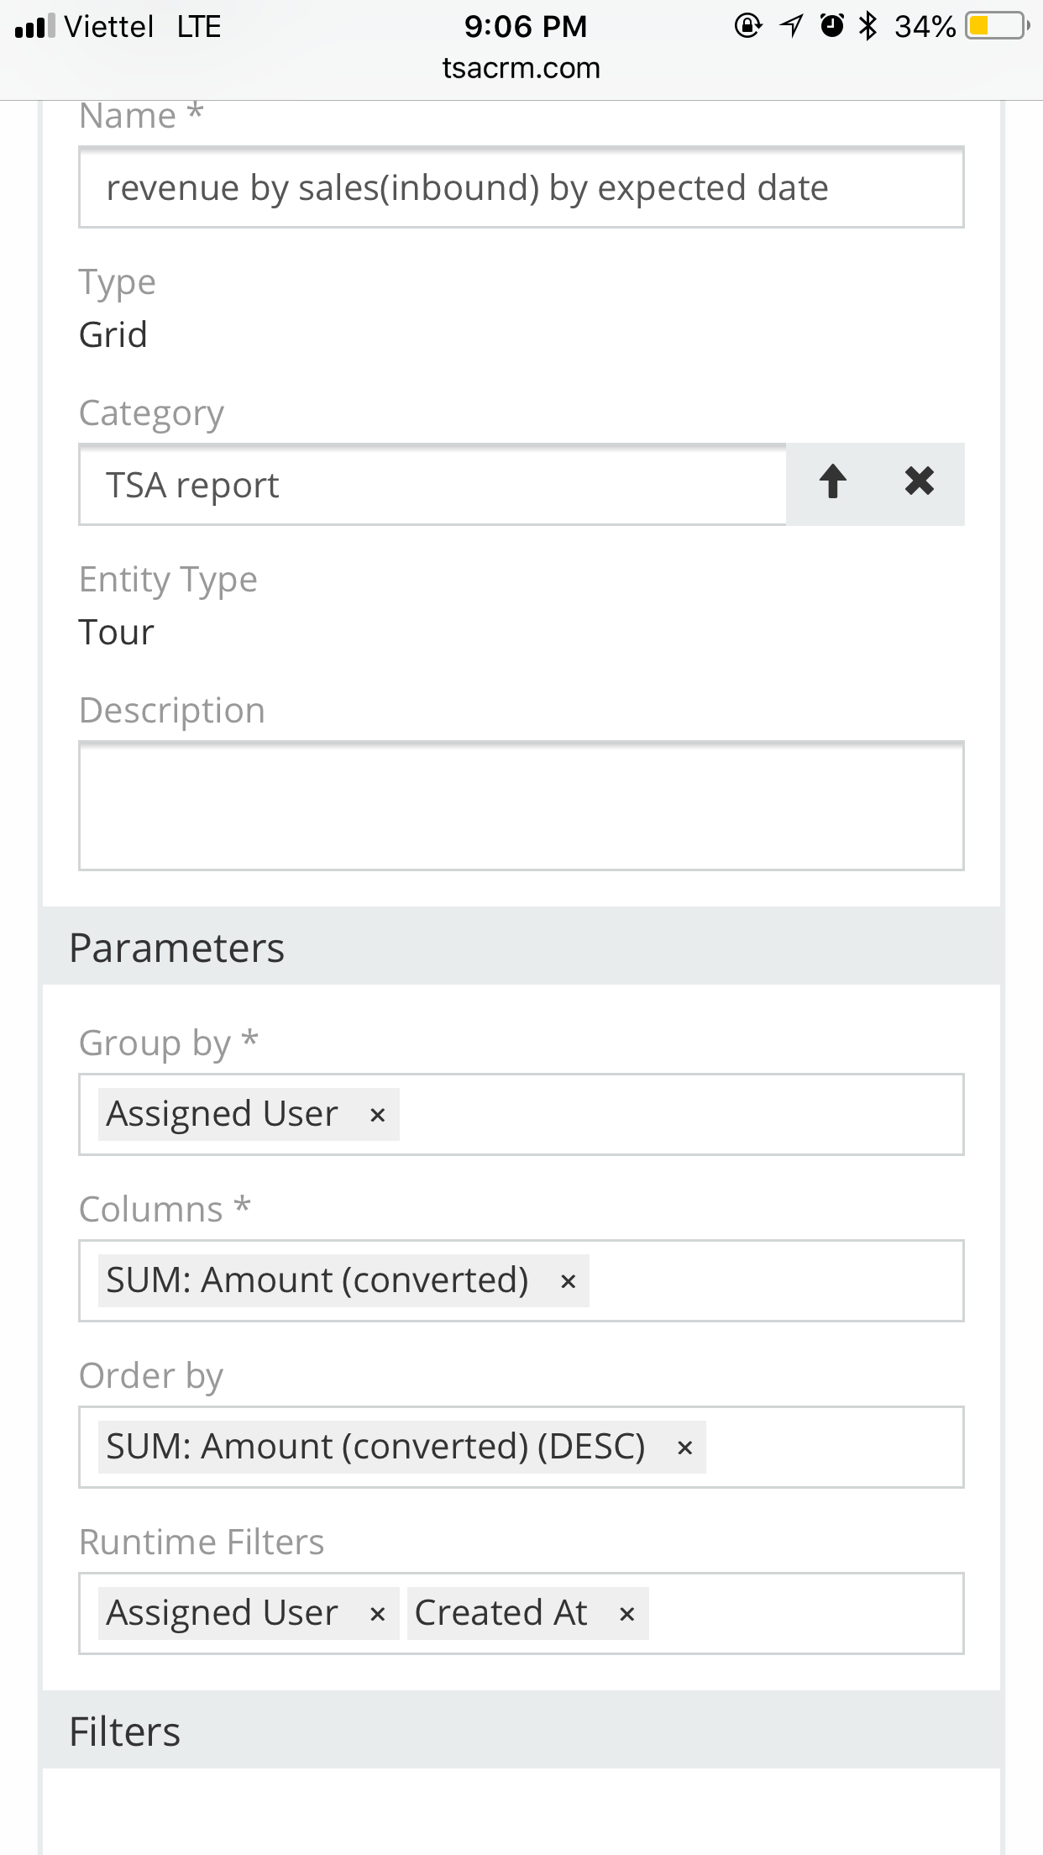The image size is (1043, 1855).
Task: Remove SUM: Amount (converted) (DESC) from Order by
Action: tap(684, 1448)
